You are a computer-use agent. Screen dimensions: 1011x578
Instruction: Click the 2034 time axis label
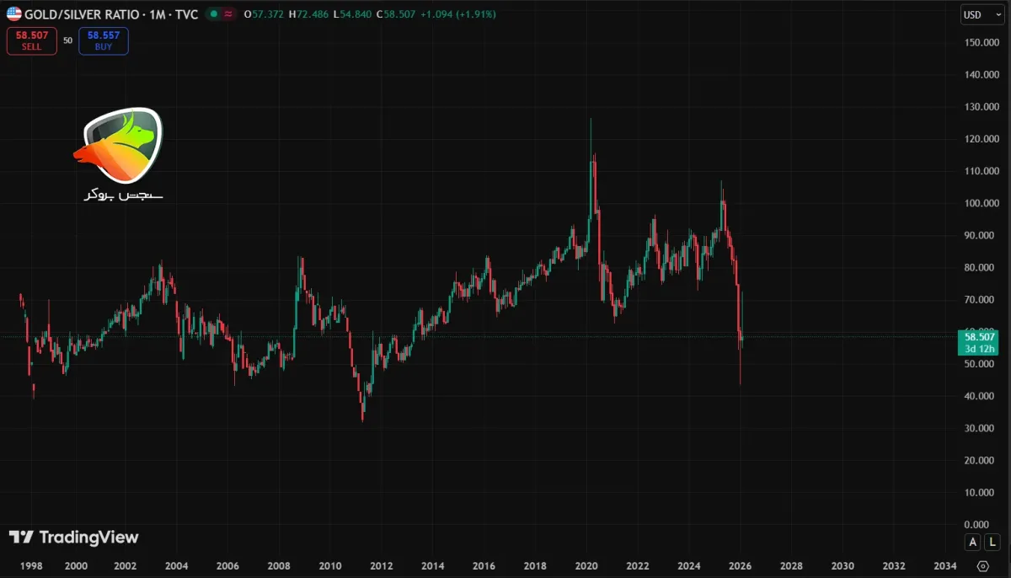[x=946, y=566]
